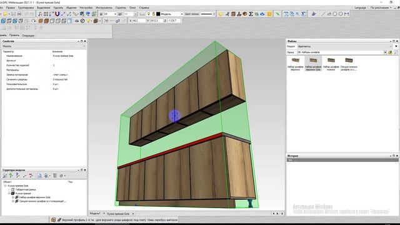Click the Y coordinate input field
Screen dimensions: 400x225
pyautogui.click(x=156, y=21)
